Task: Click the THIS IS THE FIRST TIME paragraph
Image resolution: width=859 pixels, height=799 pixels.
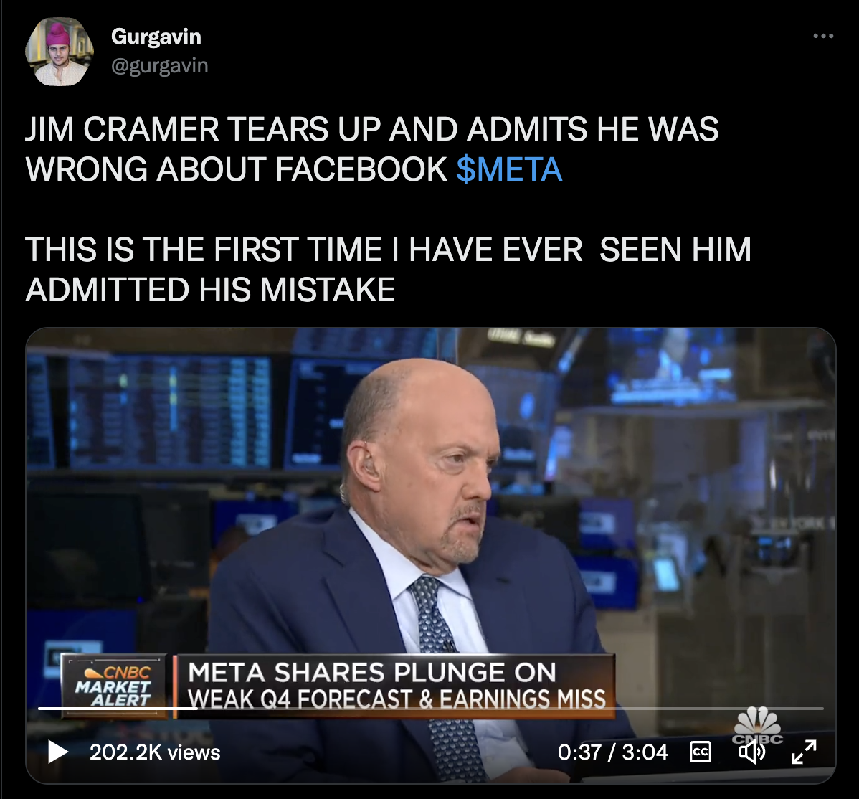Action: [x=389, y=269]
